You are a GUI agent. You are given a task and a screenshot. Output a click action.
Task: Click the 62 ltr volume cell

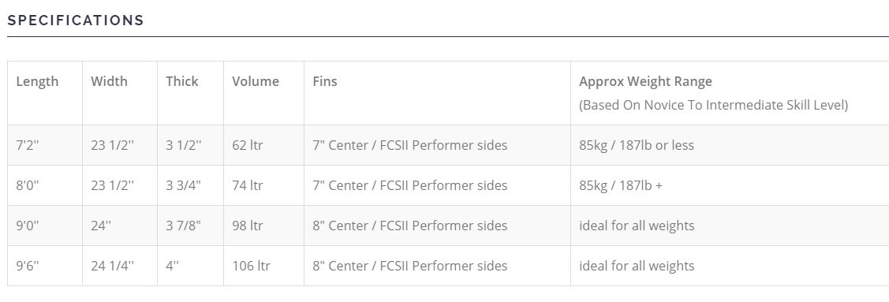pyautogui.click(x=263, y=145)
